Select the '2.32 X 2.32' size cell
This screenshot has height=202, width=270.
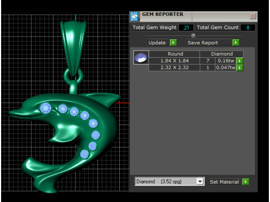[x=174, y=68]
